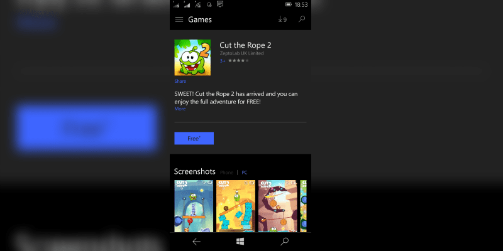Open the hamburger navigation menu
Screen dimensions: 503x251
pyautogui.click(x=179, y=19)
